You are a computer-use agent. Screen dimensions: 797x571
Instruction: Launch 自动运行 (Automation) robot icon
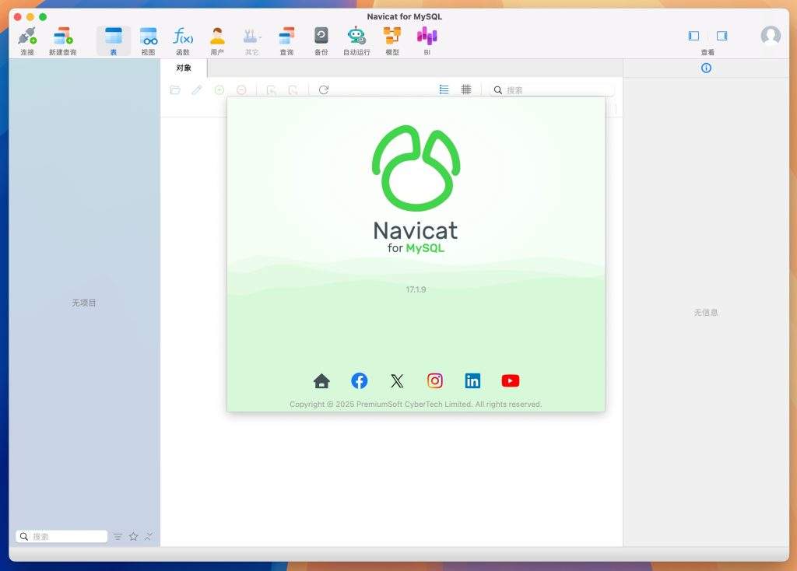(x=356, y=40)
